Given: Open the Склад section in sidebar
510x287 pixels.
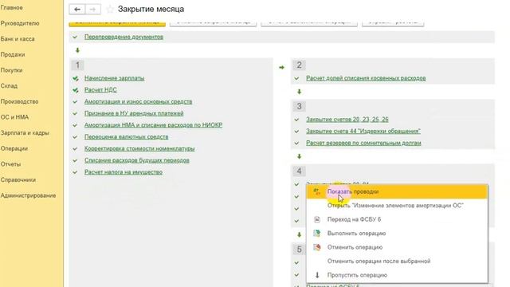Looking at the screenshot, I should point(9,86).
